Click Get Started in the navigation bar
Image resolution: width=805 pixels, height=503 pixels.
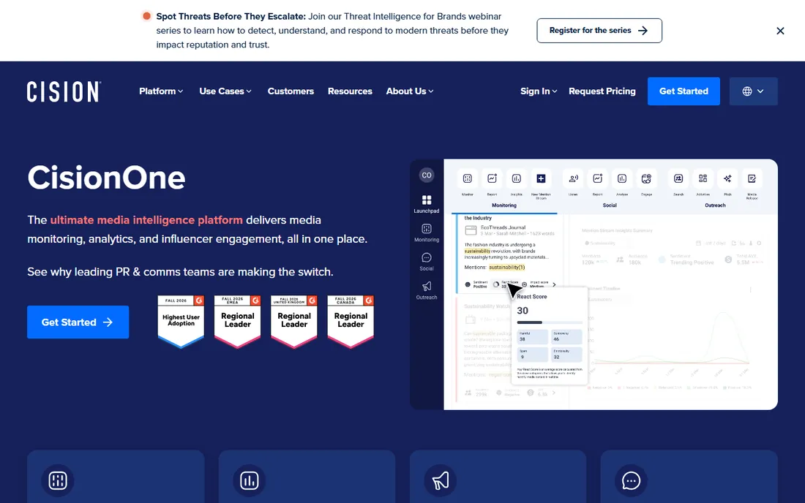(684, 91)
